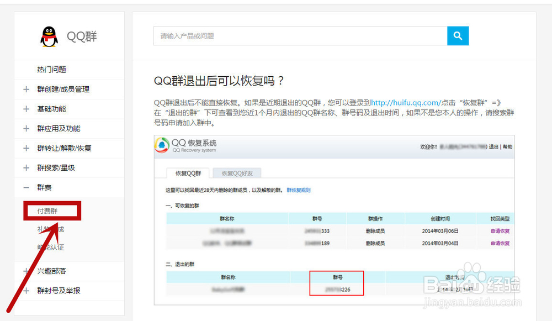Click inside the product search input box
552x321 pixels.
click(x=298, y=35)
